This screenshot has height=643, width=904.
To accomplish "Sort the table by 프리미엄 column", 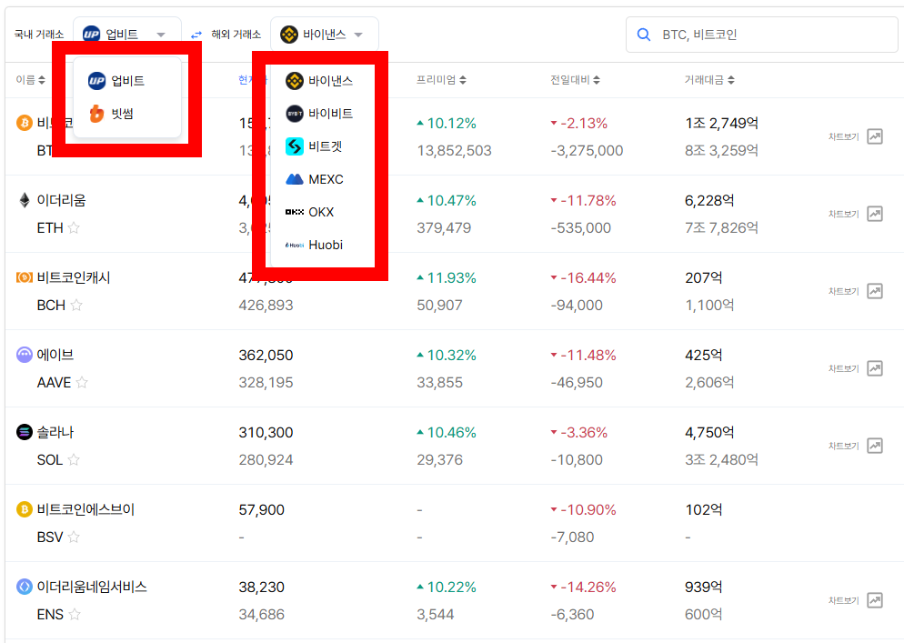I will coord(441,80).
